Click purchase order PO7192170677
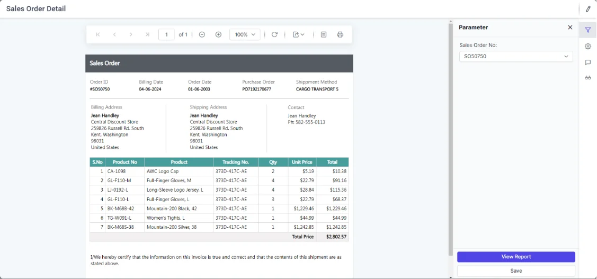The height and width of the screenshot is (279, 597). 256,89
